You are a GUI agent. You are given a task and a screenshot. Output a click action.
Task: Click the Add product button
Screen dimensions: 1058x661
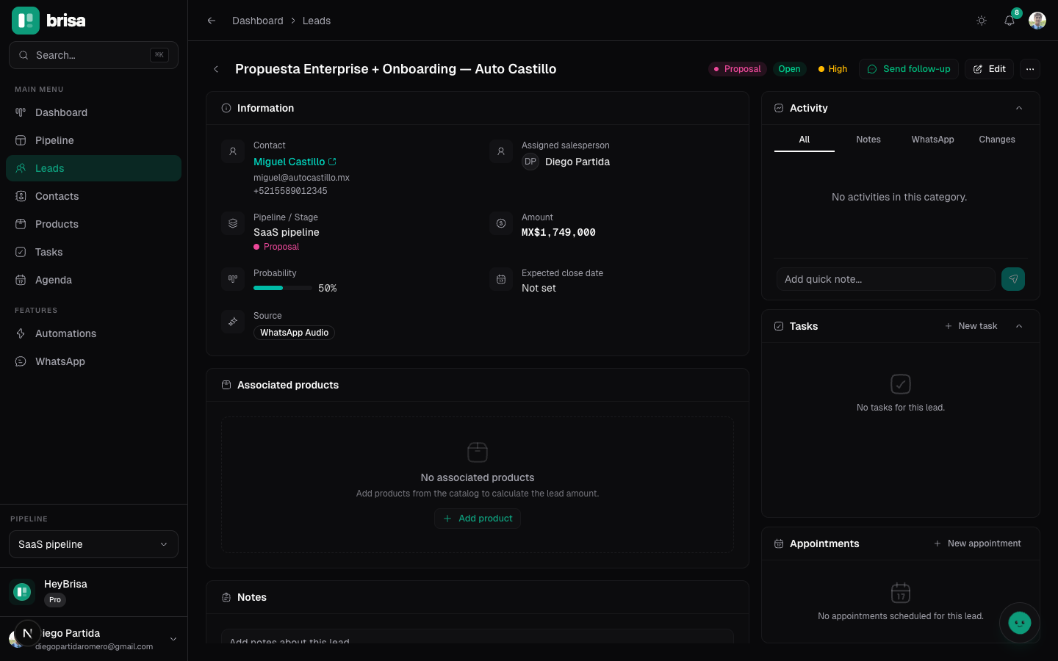478,519
